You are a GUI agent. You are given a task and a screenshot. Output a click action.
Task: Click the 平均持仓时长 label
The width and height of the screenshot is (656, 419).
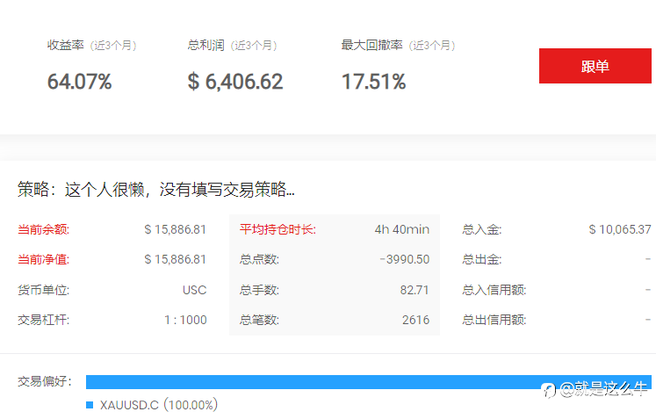(x=278, y=229)
